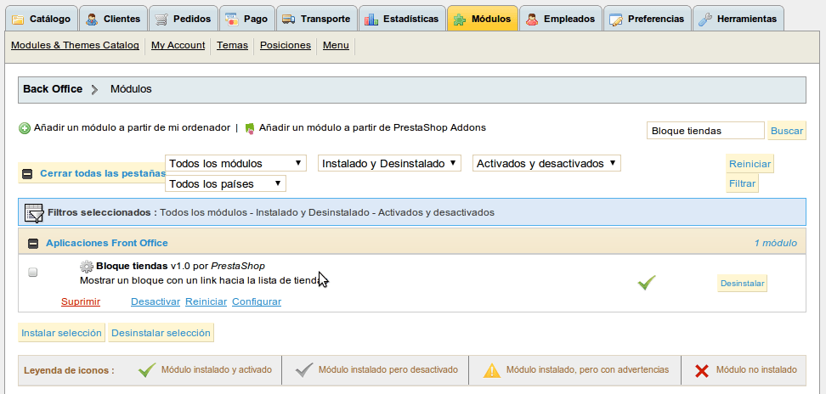
Task: Click the PrestaShop Addons icon
Action: (250, 128)
